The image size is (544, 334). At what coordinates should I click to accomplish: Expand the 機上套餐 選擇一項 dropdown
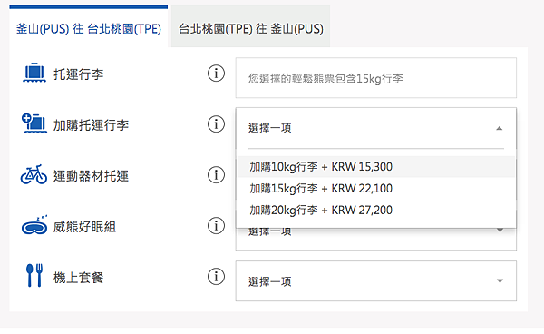[376, 280]
